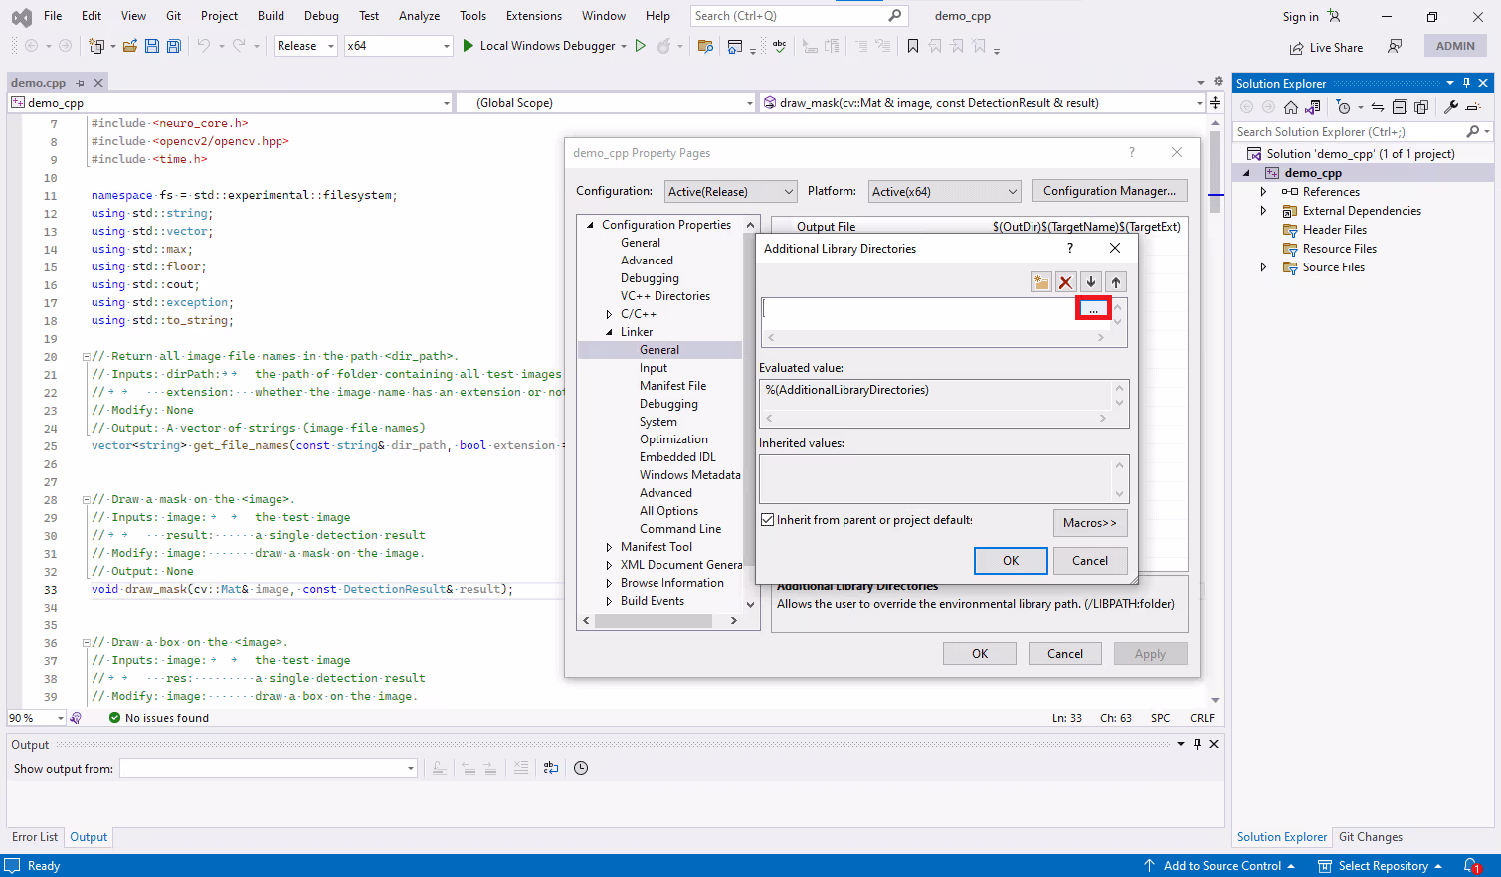Toggle timestamps clock in Output panel
This screenshot has width=1501, height=877.
click(581, 768)
